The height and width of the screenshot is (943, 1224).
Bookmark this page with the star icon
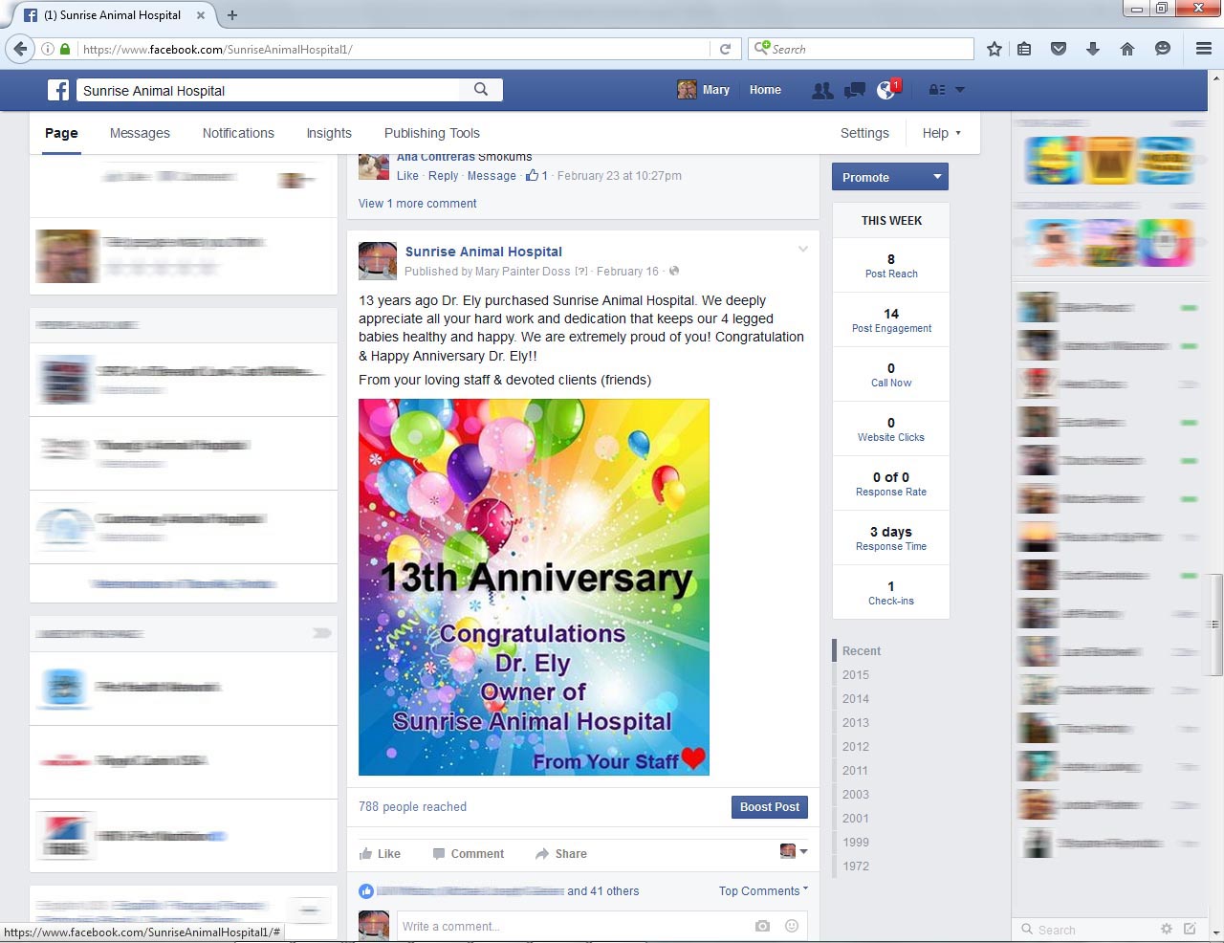click(x=994, y=49)
